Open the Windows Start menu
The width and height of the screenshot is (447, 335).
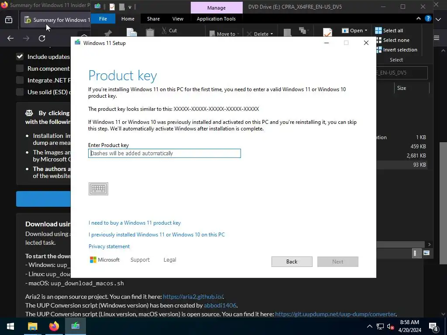coord(10,326)
